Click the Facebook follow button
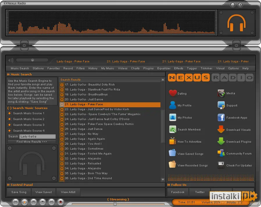Screen dimensions: 261x207 [178, 192]
